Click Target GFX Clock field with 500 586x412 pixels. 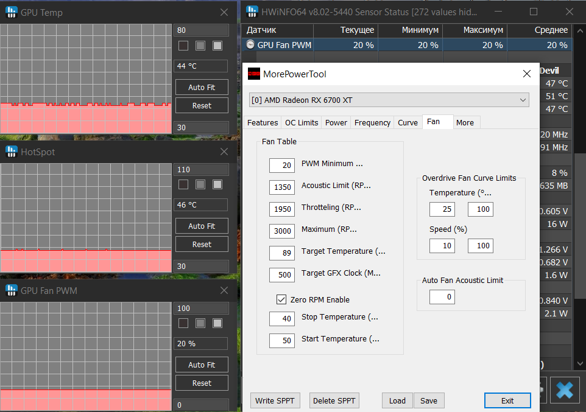click(282, 275)
